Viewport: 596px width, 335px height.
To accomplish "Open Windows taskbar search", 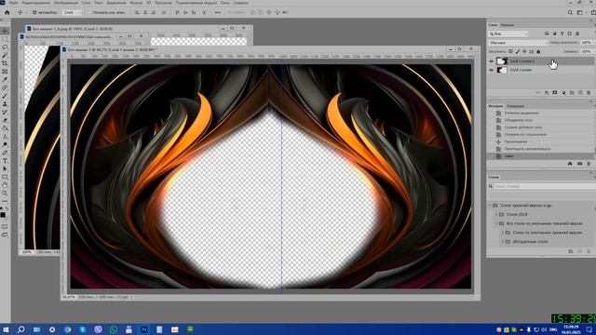I will 20,329.
